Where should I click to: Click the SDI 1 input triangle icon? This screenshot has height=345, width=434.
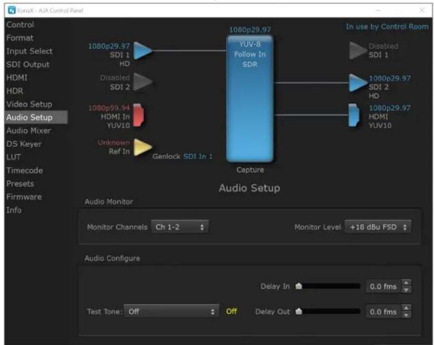point(143,51)
